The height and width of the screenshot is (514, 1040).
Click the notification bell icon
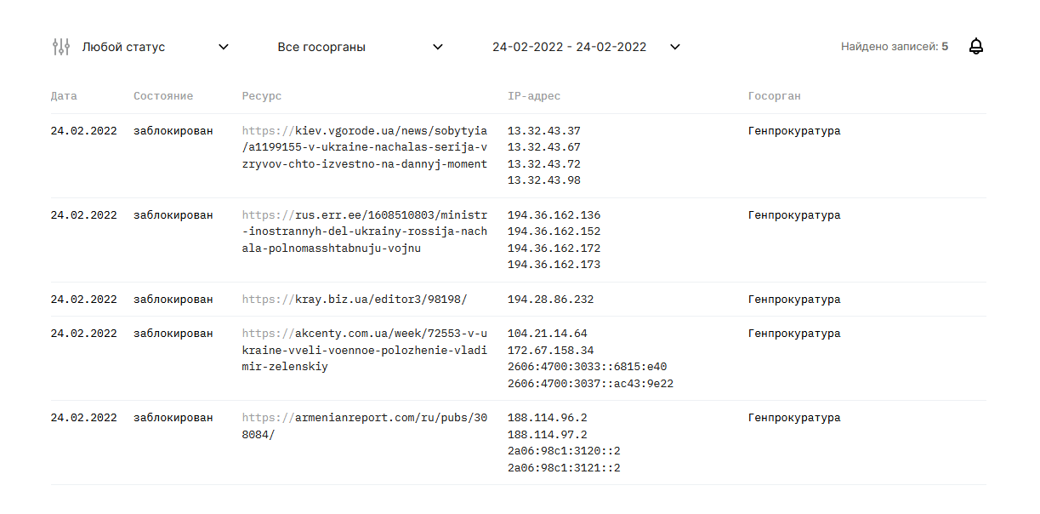tap(976, 47)
